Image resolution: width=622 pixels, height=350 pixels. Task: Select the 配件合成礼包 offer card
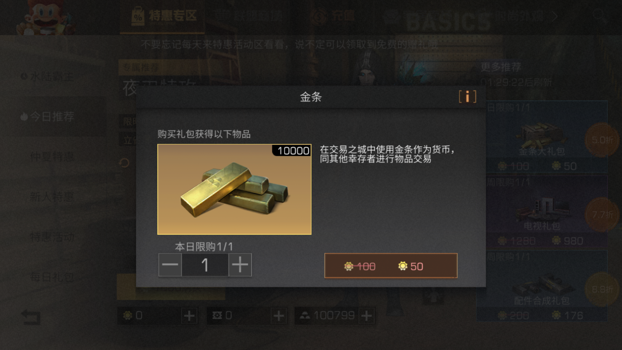point(542,286)
